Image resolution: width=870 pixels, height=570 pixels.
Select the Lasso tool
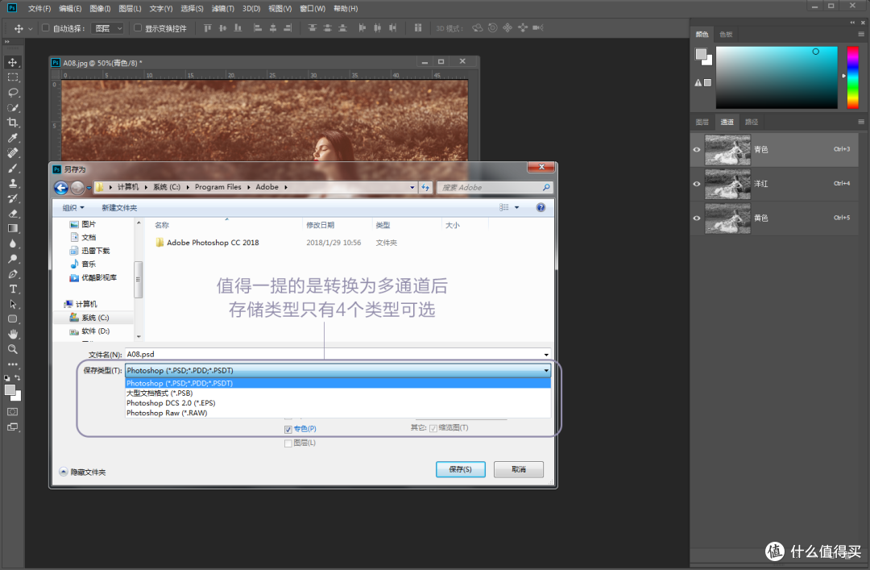pos(12,92)
